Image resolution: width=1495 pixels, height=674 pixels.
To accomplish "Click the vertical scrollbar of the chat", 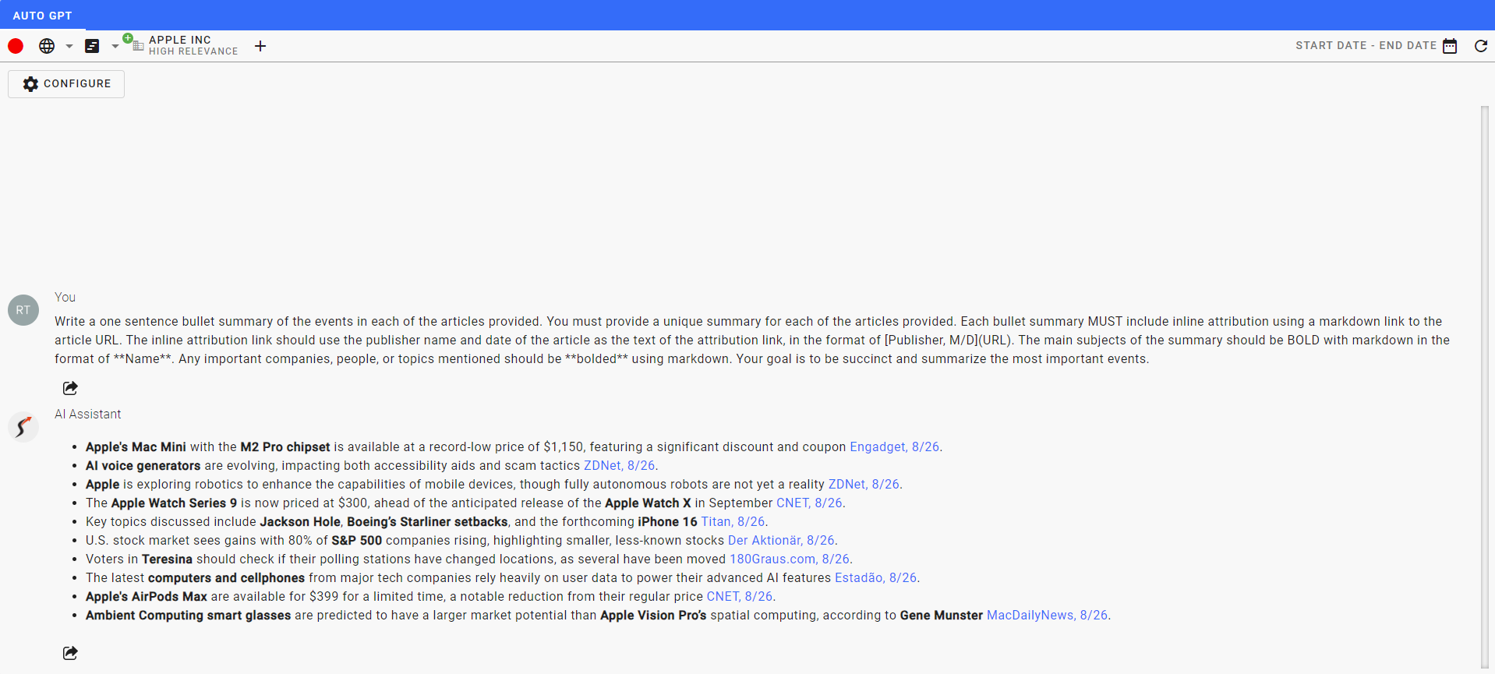I will coord(1485,388).
